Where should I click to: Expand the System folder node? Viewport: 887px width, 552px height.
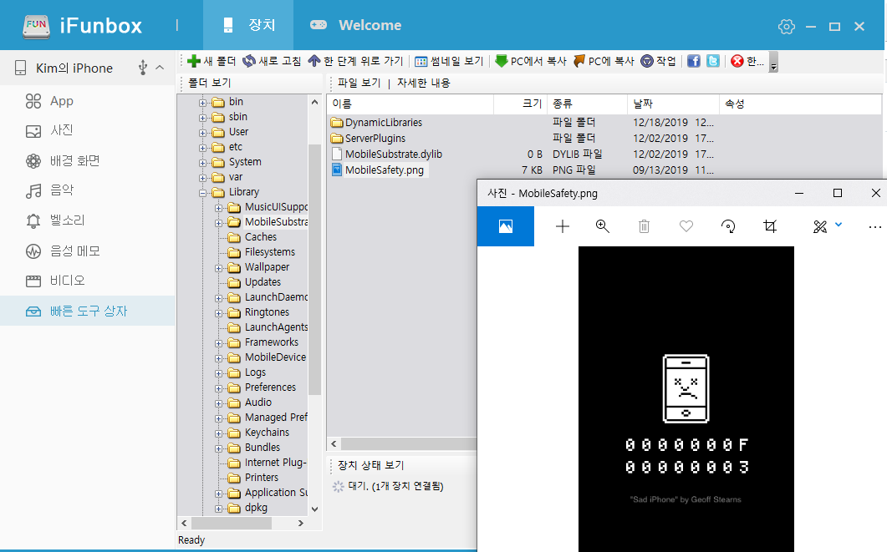202,163
